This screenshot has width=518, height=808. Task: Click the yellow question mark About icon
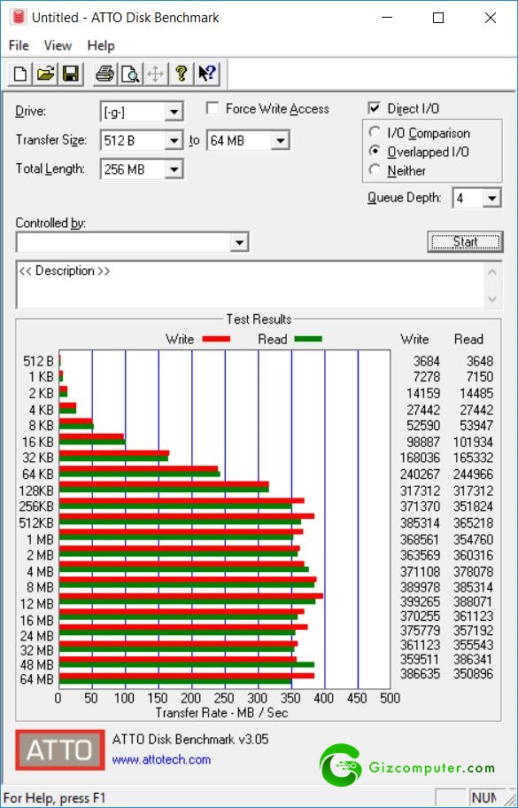tap(181, 75)
